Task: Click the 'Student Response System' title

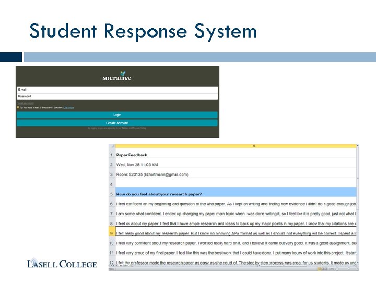Action: pyautogui.click(x=143, y=31)
